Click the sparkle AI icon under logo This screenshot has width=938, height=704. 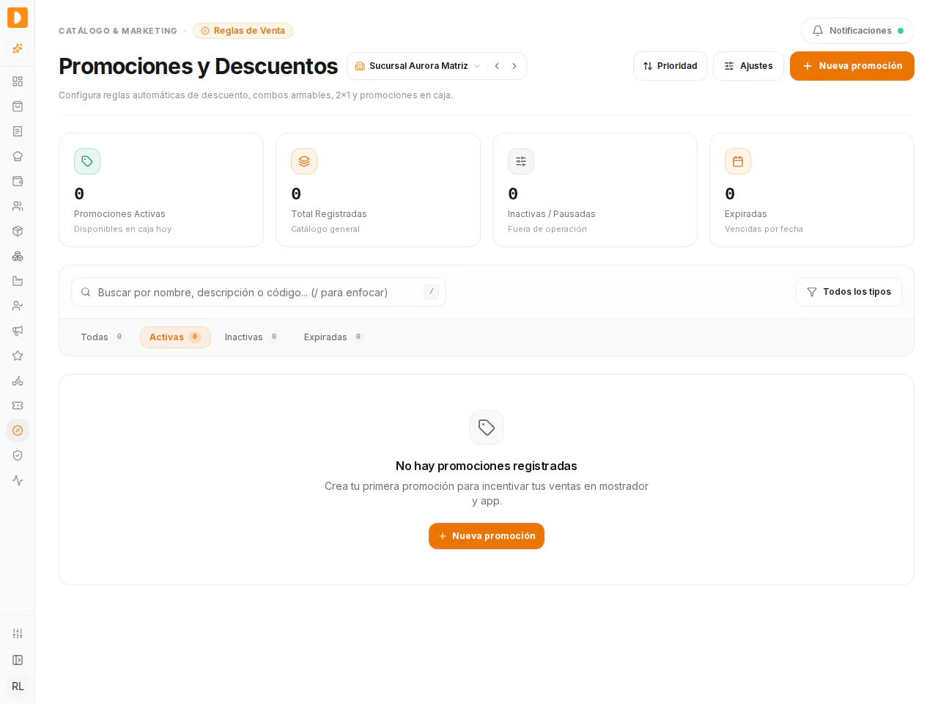[18, 48]
